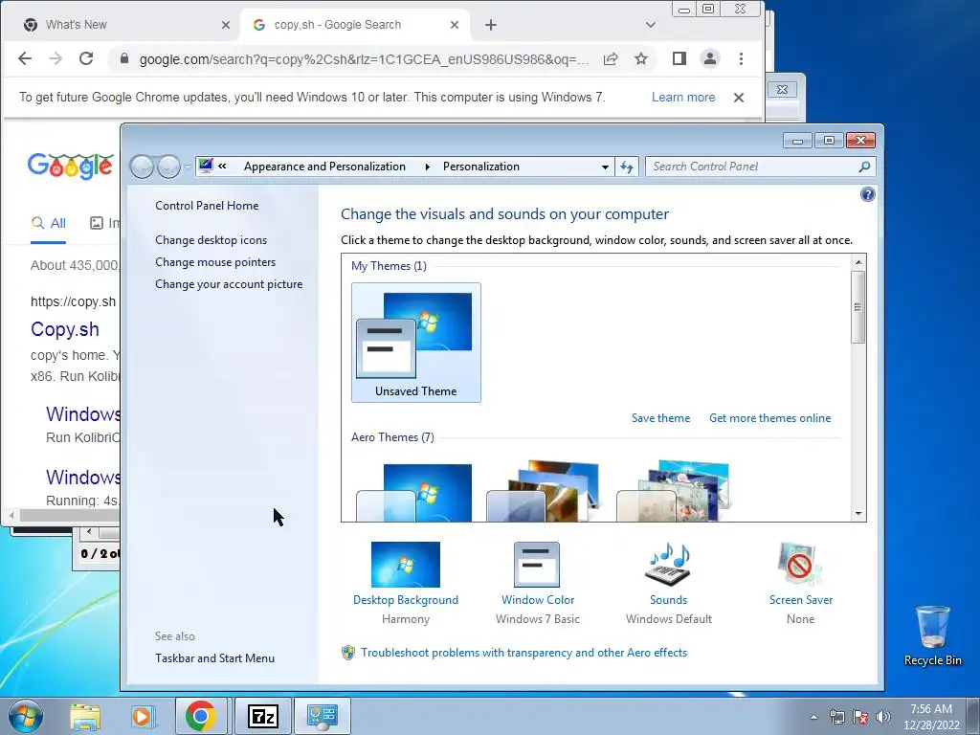Select the Unsaved Theme thumbnail

[x=415, y=342]
